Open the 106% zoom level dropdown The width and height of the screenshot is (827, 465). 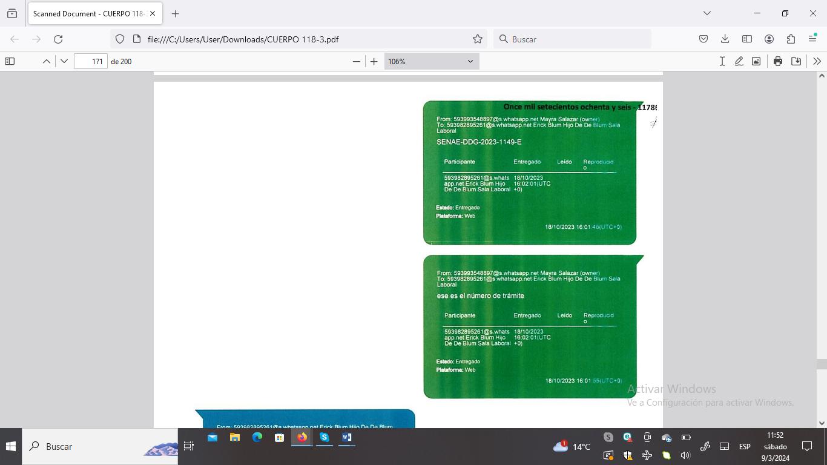tap(432, 61)
